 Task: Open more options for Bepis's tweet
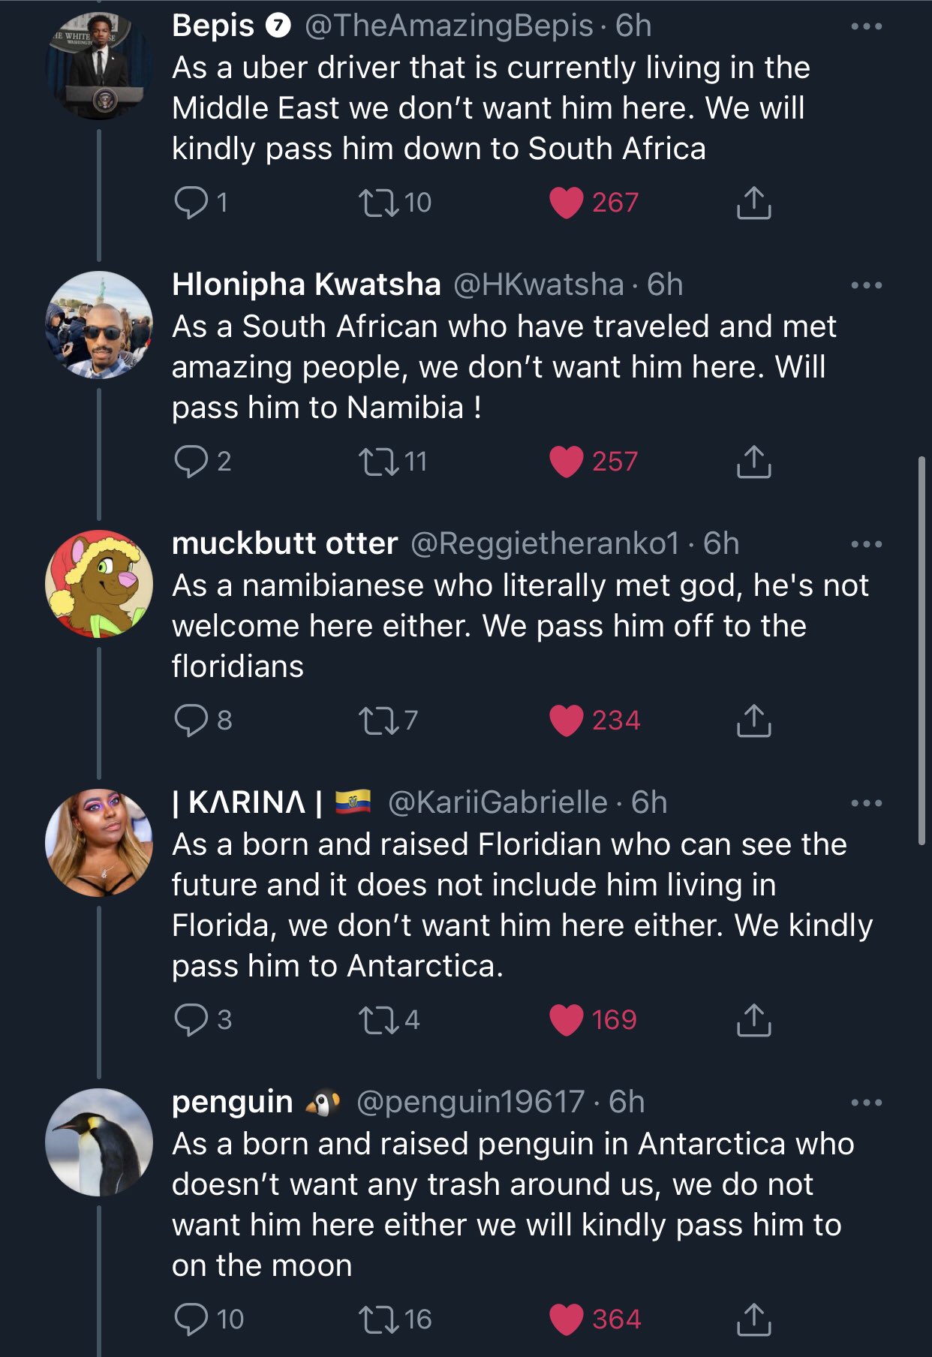pos(866,27)
